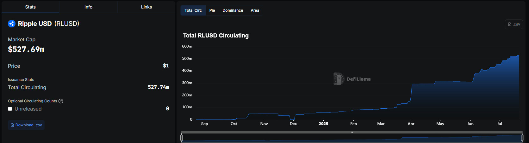Click the Market Cap label
This screenshot has width=529, height=143.
pyautogui.click(x=22, y=39)
